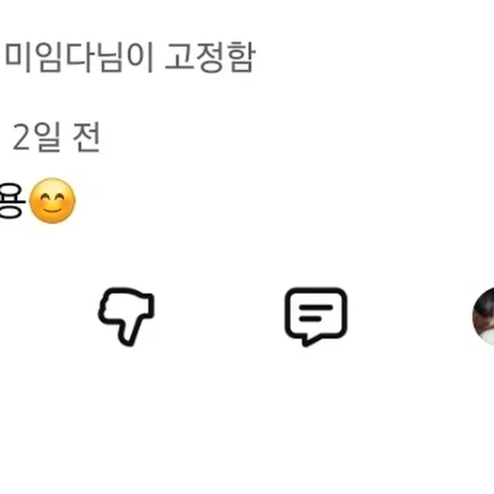494x494 pixels.
Task: Toggle the dislike thumb on the comment
Action: (126, 317)
